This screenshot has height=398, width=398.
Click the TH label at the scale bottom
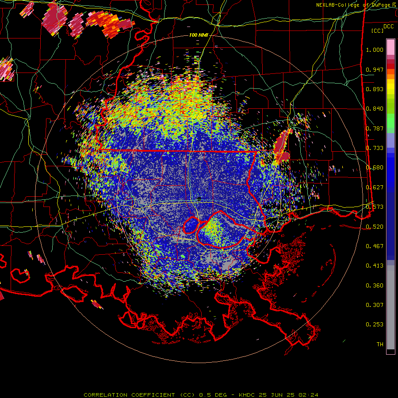(380, 344)
